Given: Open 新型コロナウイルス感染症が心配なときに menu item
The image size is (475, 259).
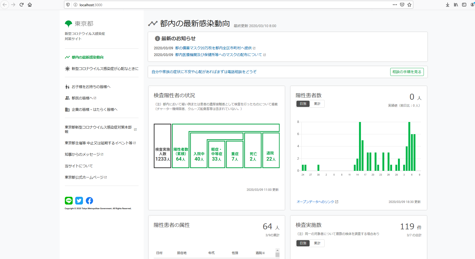Looking at the screenshot, I should [x=105, y=69].
